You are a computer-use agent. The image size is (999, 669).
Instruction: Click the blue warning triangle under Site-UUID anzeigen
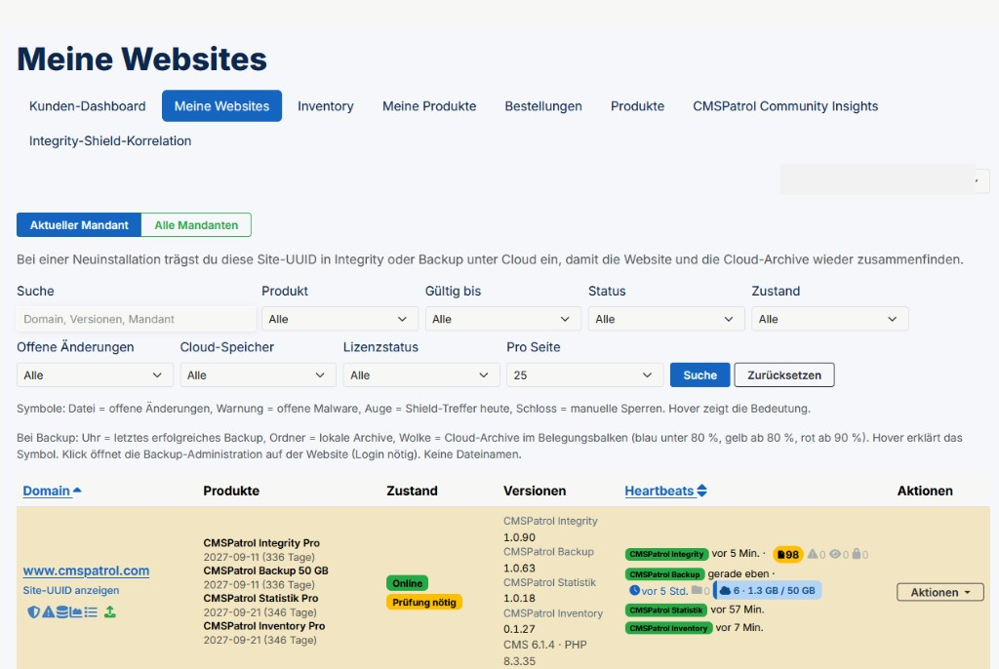(x=49, y=611)
